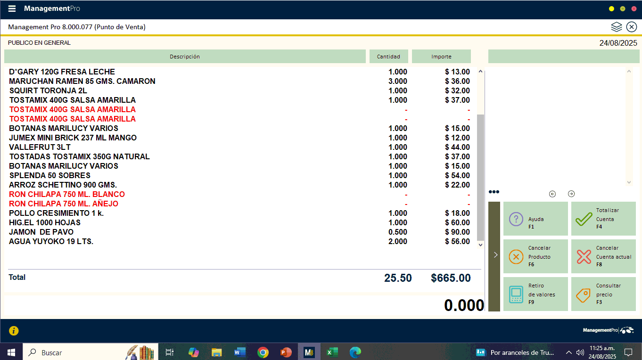This screenshot has width=642, height=360.
Task: Select SQUIRT TORONJA 2L row
Action: (239, 90)
